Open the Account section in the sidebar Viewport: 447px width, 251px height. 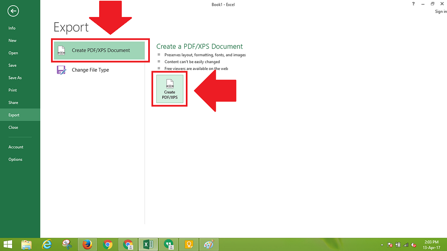(16, 147)
